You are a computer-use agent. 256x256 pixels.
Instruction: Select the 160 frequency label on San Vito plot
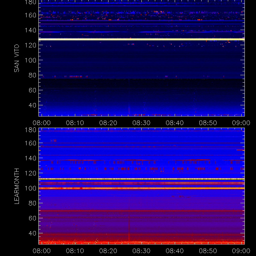click(x=30, y=15)
